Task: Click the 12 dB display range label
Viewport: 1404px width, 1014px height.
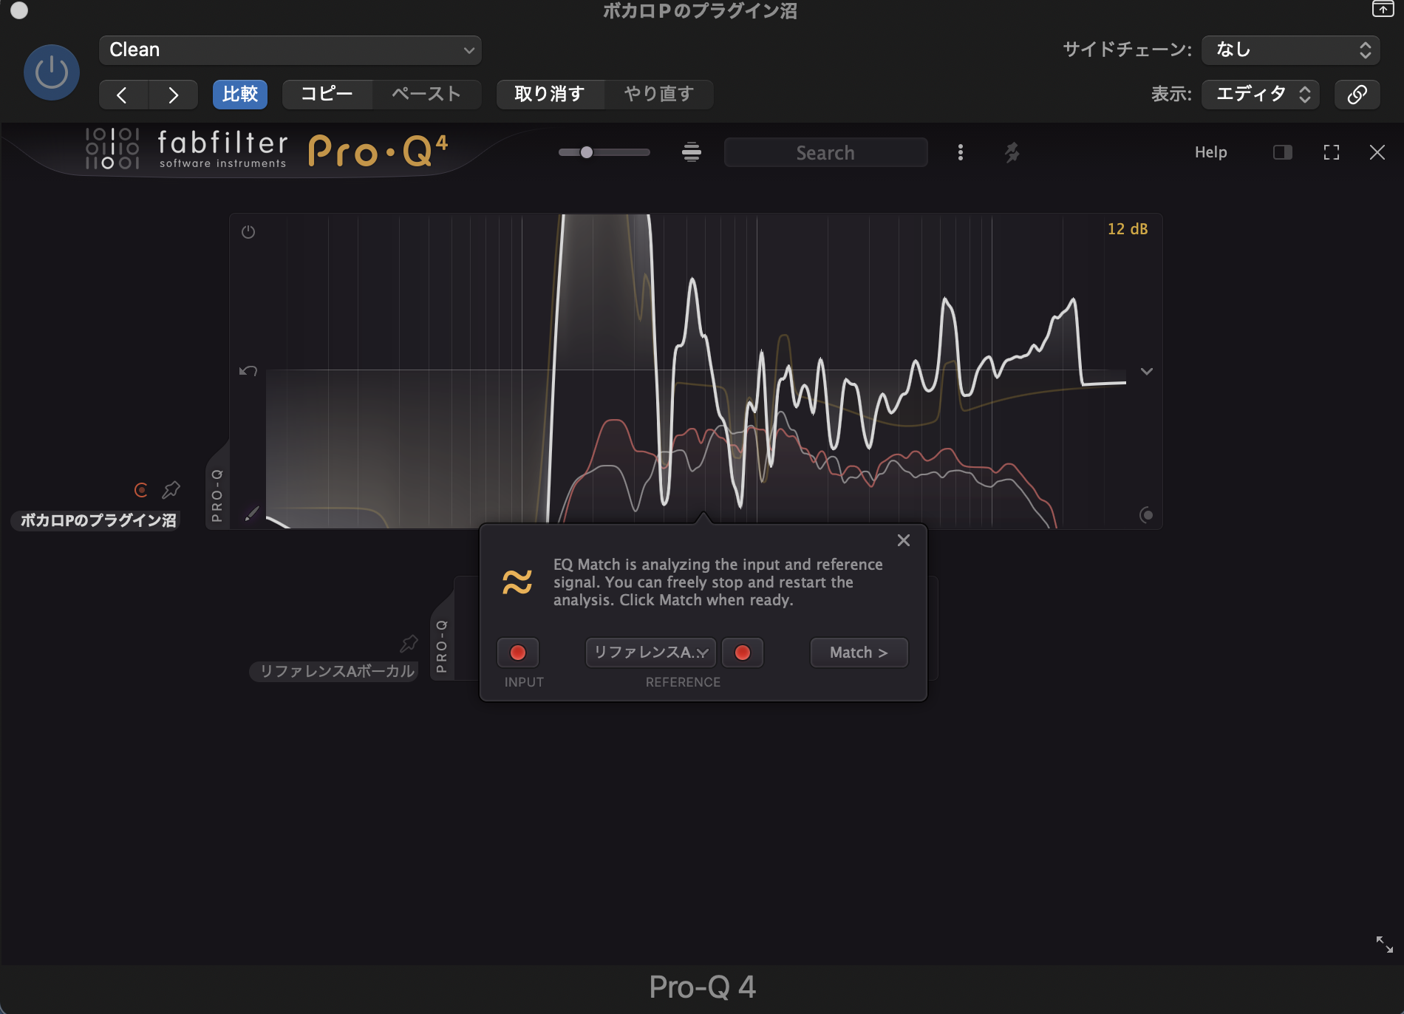Action: (x=1128, y=229)
